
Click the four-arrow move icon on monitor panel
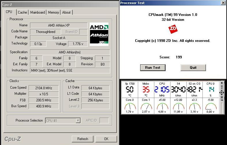click(x=222, y=92)
